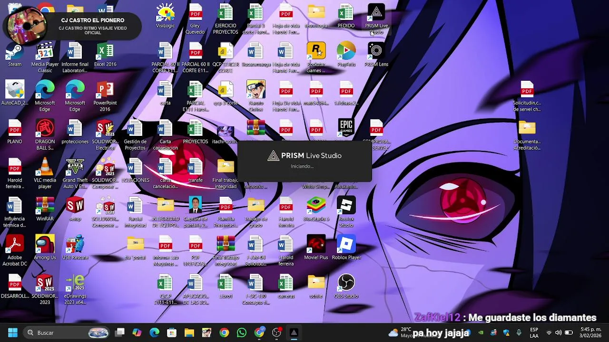This screenshot has width=609, height=342.
Task: Open VLC media player icon
Action: click(45, 173)
